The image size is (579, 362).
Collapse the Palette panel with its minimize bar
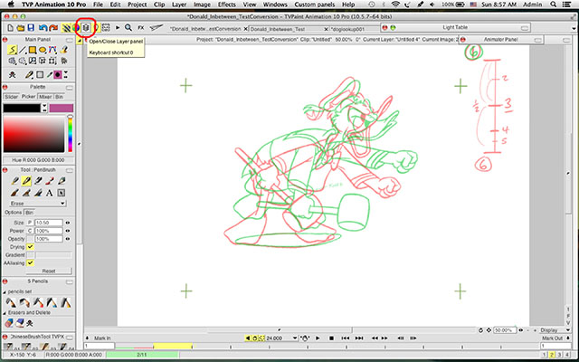70,87
